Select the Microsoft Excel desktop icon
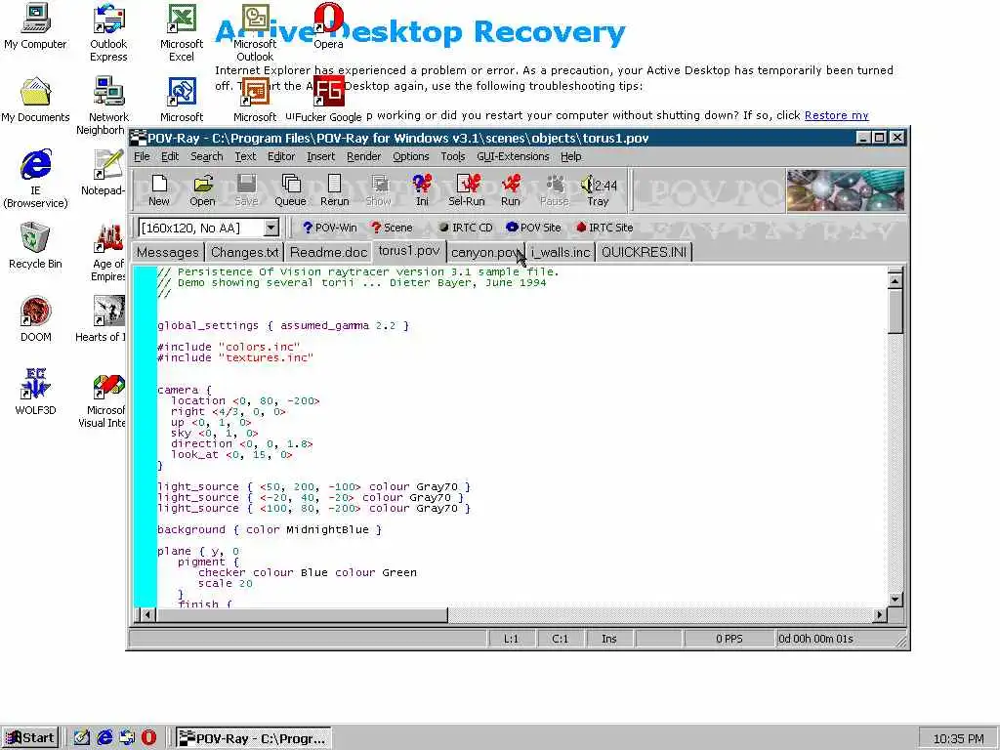Screen dimensions: 1000x750 pos(181,33)
